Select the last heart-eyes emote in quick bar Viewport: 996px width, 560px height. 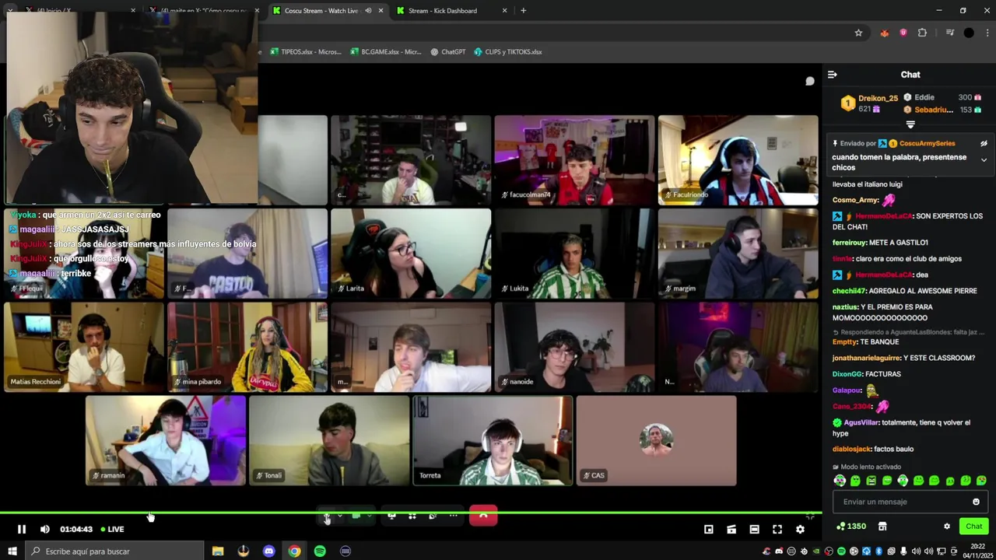(x=981, y=481)
